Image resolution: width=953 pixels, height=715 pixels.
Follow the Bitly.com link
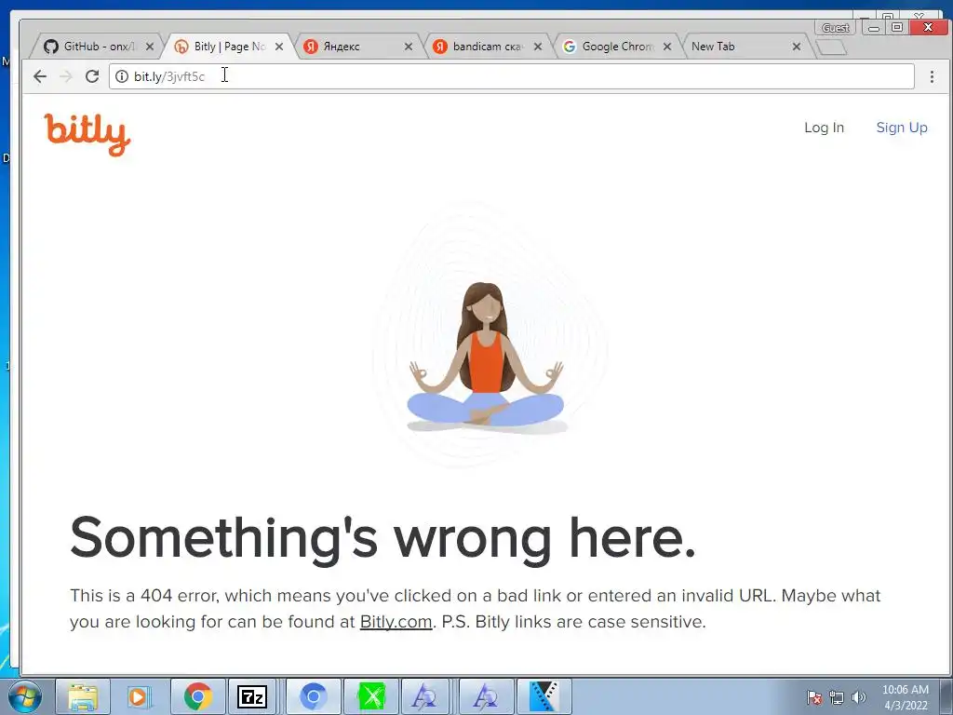pyautogui.click(x=396, y=622)
